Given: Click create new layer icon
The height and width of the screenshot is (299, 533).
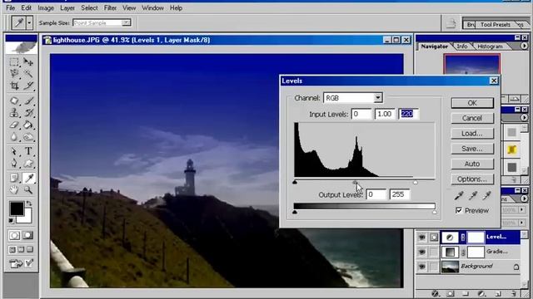Looking at the screenshot, I should point(498,293).
